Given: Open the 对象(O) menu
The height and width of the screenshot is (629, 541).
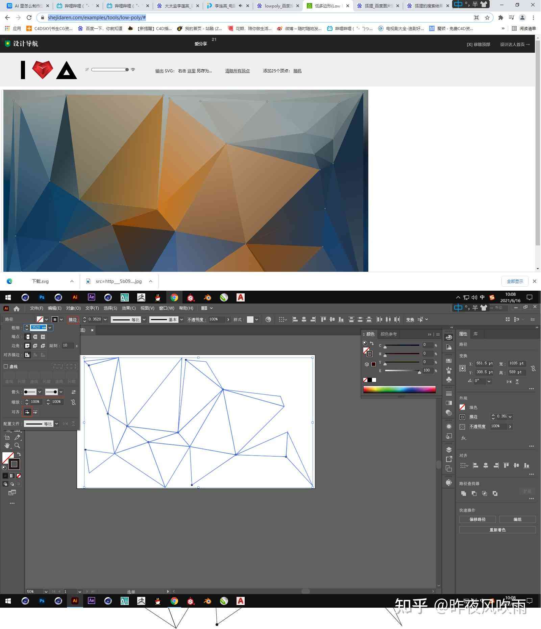Looking at the screenshot, I should 73,308.
